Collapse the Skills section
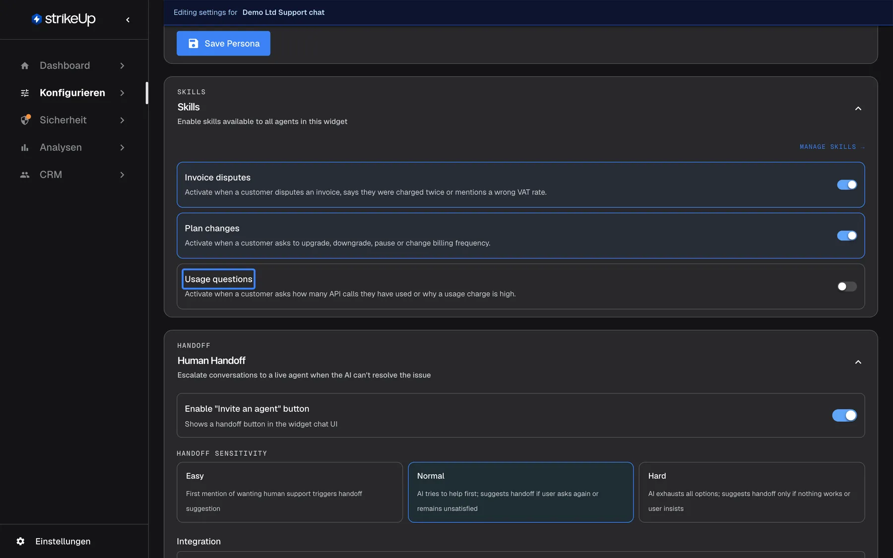 tap(858, 109)
